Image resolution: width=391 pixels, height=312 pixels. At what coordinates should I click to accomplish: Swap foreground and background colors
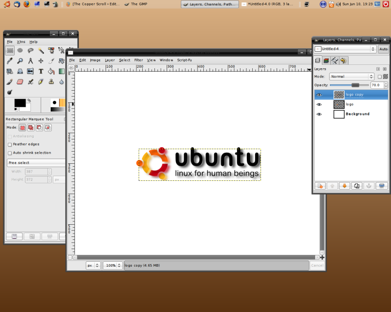tap(29, 100)
